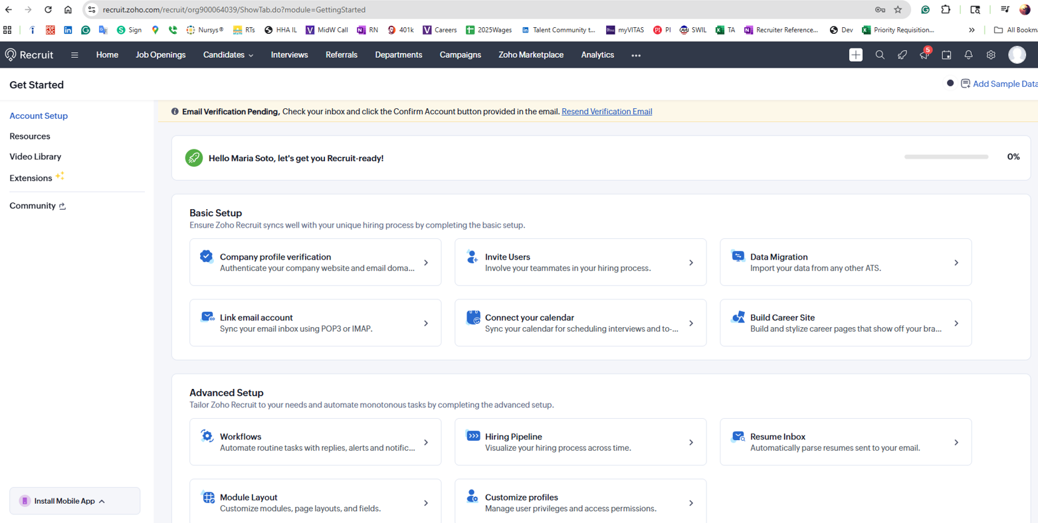Click the Invite Users person icon
Image resolution: width=1038 pixels, height=523 pixels.
coord(472,256)
